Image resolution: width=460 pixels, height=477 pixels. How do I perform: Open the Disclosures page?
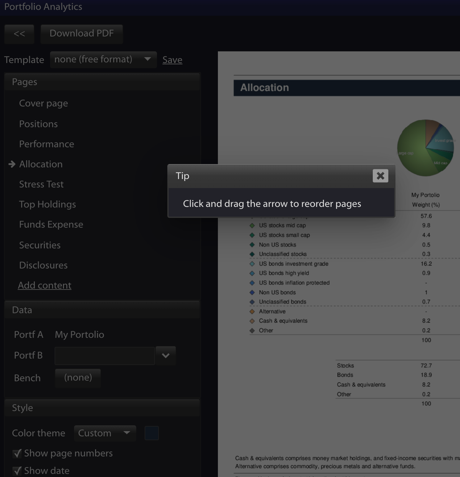pos(43,265)
